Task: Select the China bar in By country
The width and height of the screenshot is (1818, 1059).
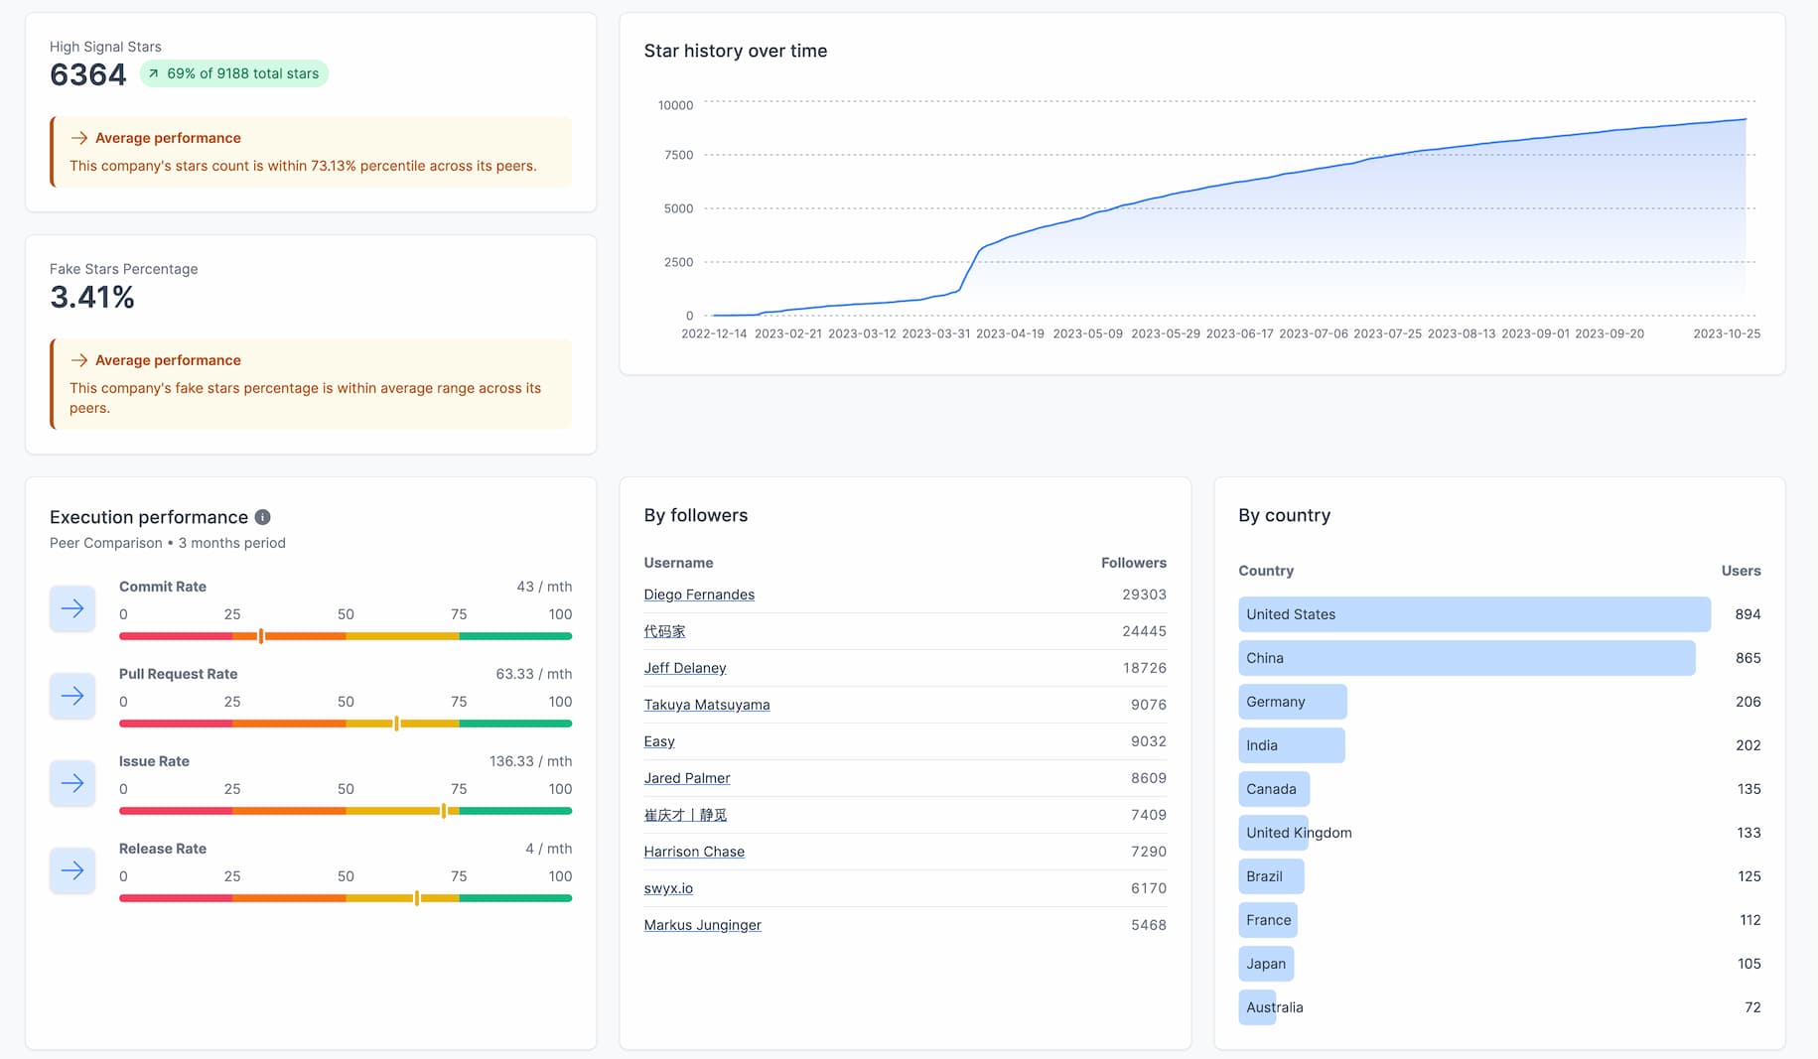Action: pos(1466,658)
